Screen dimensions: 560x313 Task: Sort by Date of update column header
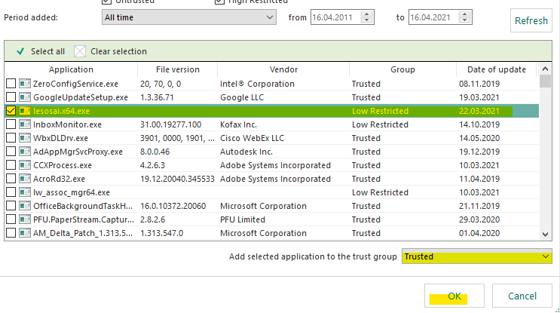[x=496, y=69]
